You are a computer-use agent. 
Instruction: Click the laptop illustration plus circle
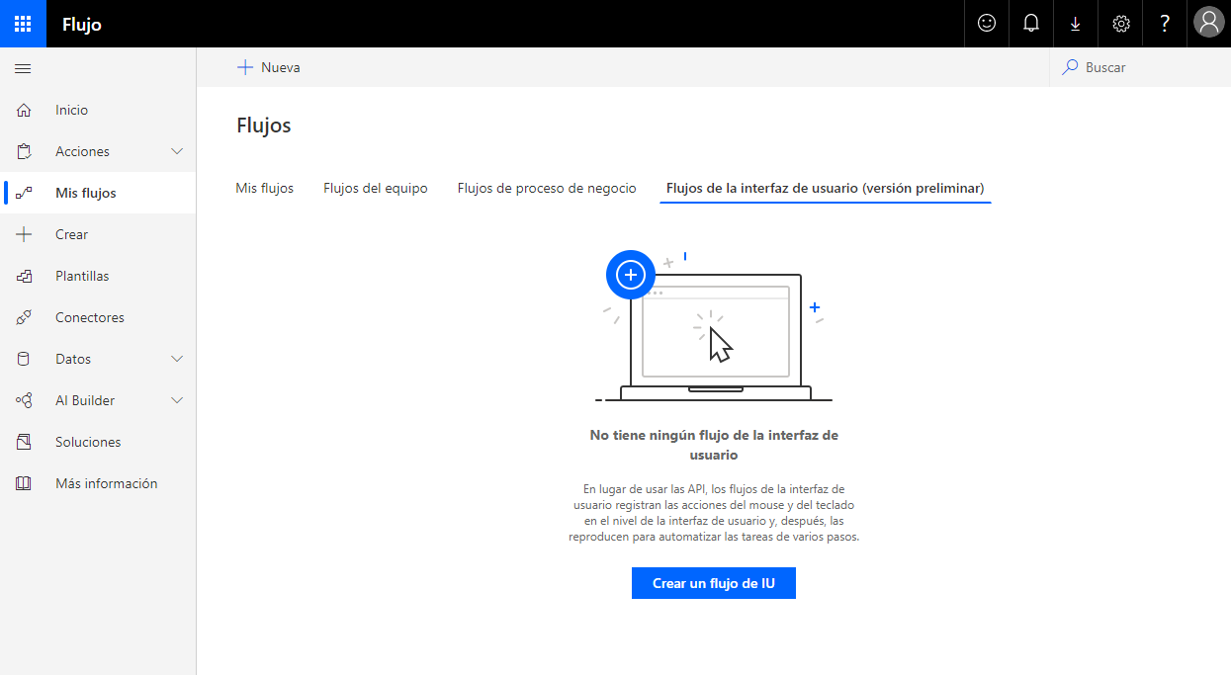(631, 275)
